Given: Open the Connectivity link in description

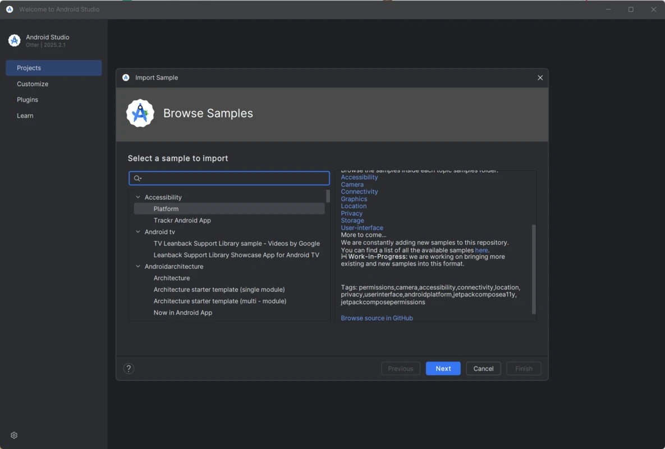Looking at the screenshot, I should pyautogui.click(x=359, y=191).
